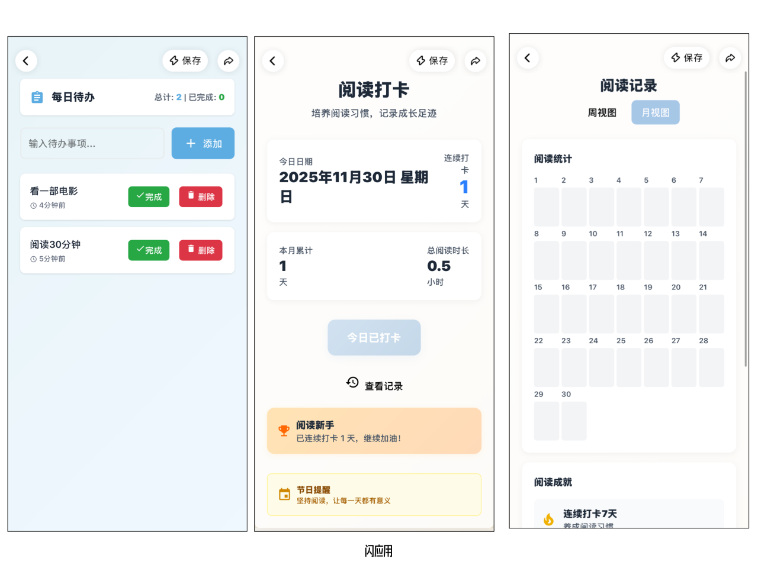The height and width of the screenshot is (568, 758).
Task: Tap the back chevron on the todo list screen
Action: pyautogui.click(x=26, y=60)
